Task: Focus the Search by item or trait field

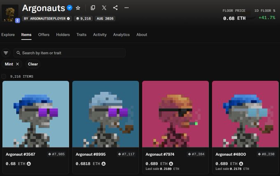Action: tap(70, 53)
